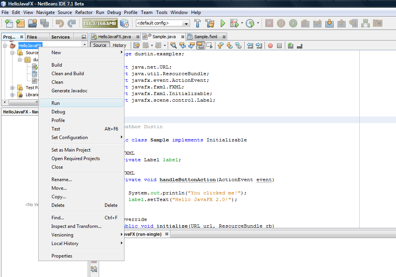Start macro recording with red circle
This screenshot has height=277, width=396.
(x=270, y=46)
